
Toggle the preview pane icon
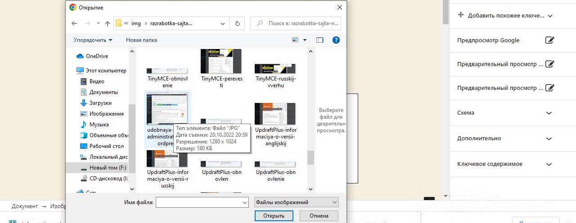[x=319, y=40]
